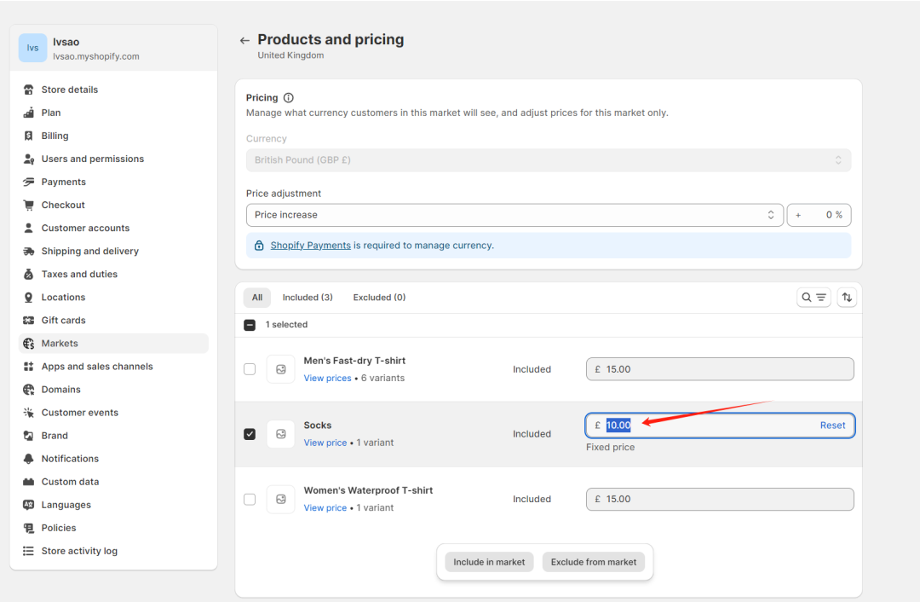Click the Gift cards icon
The height and width of the screenshot is (602, 920).
point(28,320)
